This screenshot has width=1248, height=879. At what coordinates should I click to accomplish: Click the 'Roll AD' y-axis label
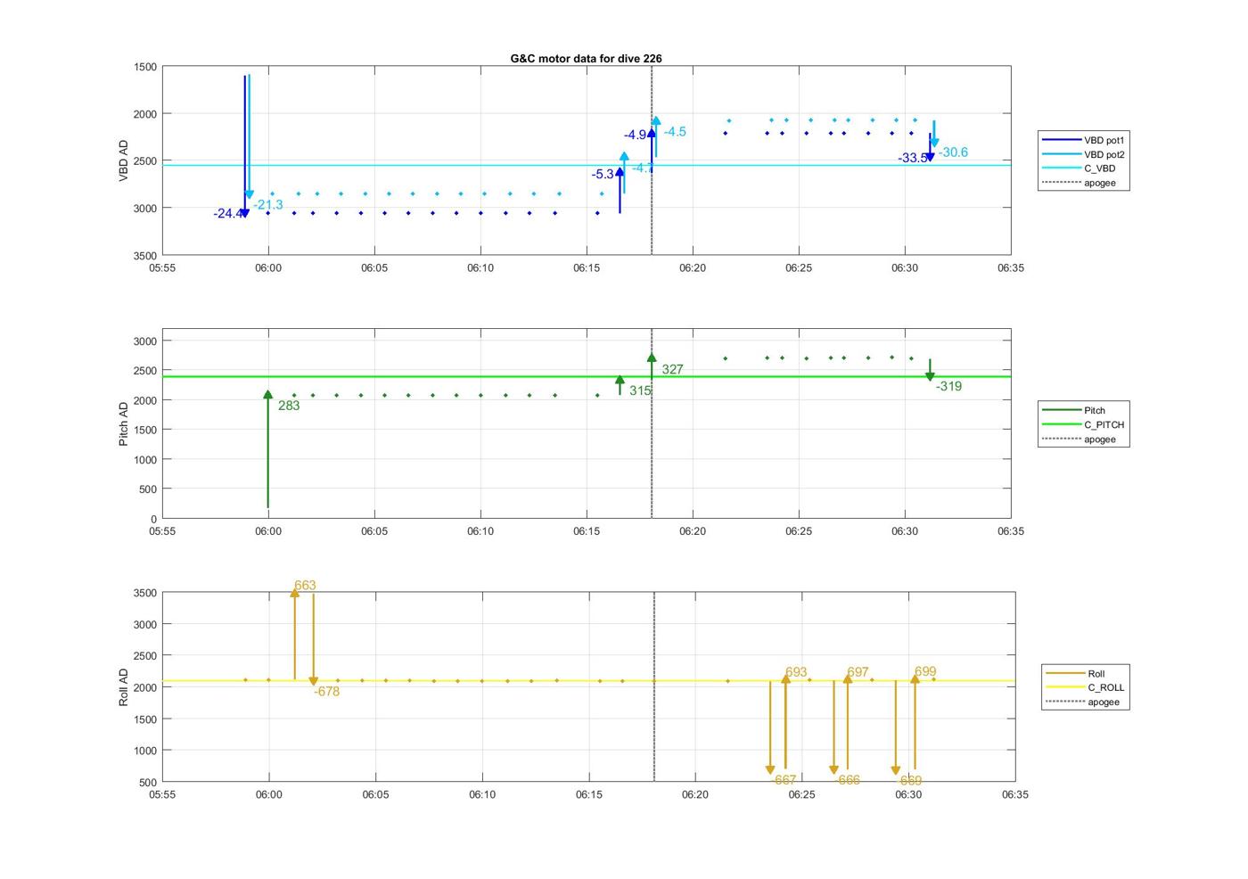pos(124,687)
